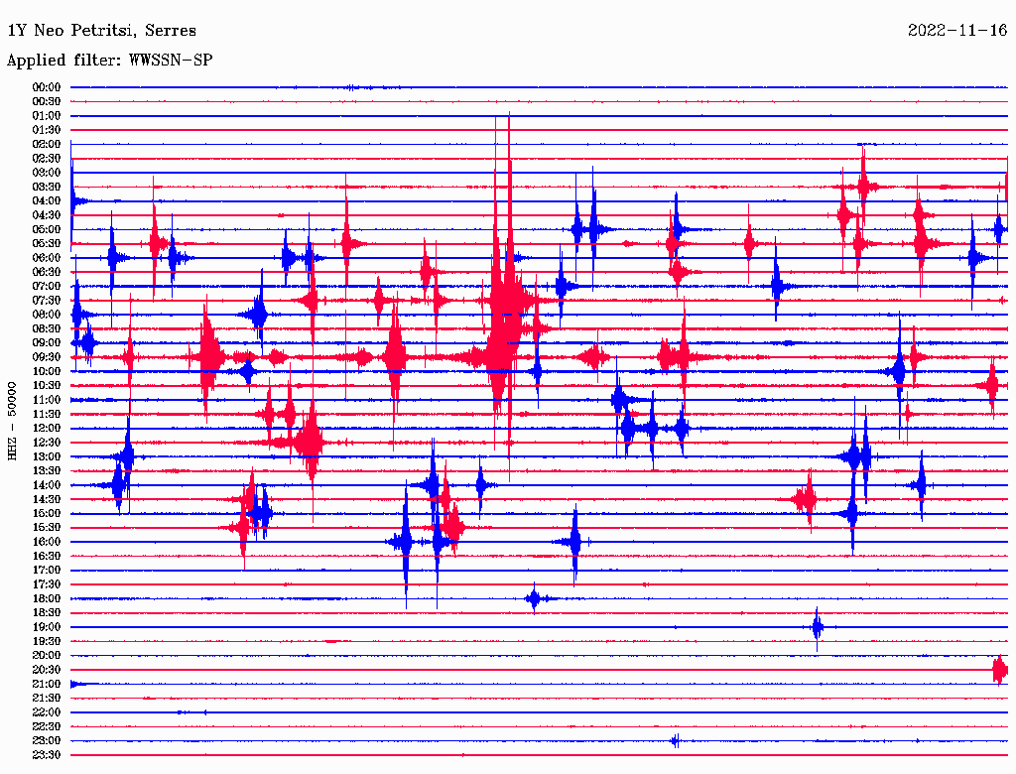Select the 14:00 time label
This screenshot has width=1016, height=774.
coord(46,485)
